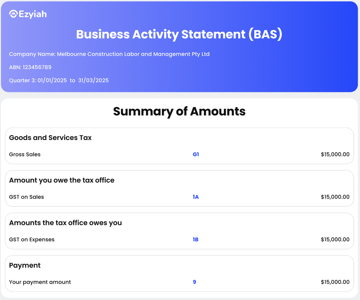360x300 pixels.
Task: Open the G1 field code link
Action: [x=196, y=154]
